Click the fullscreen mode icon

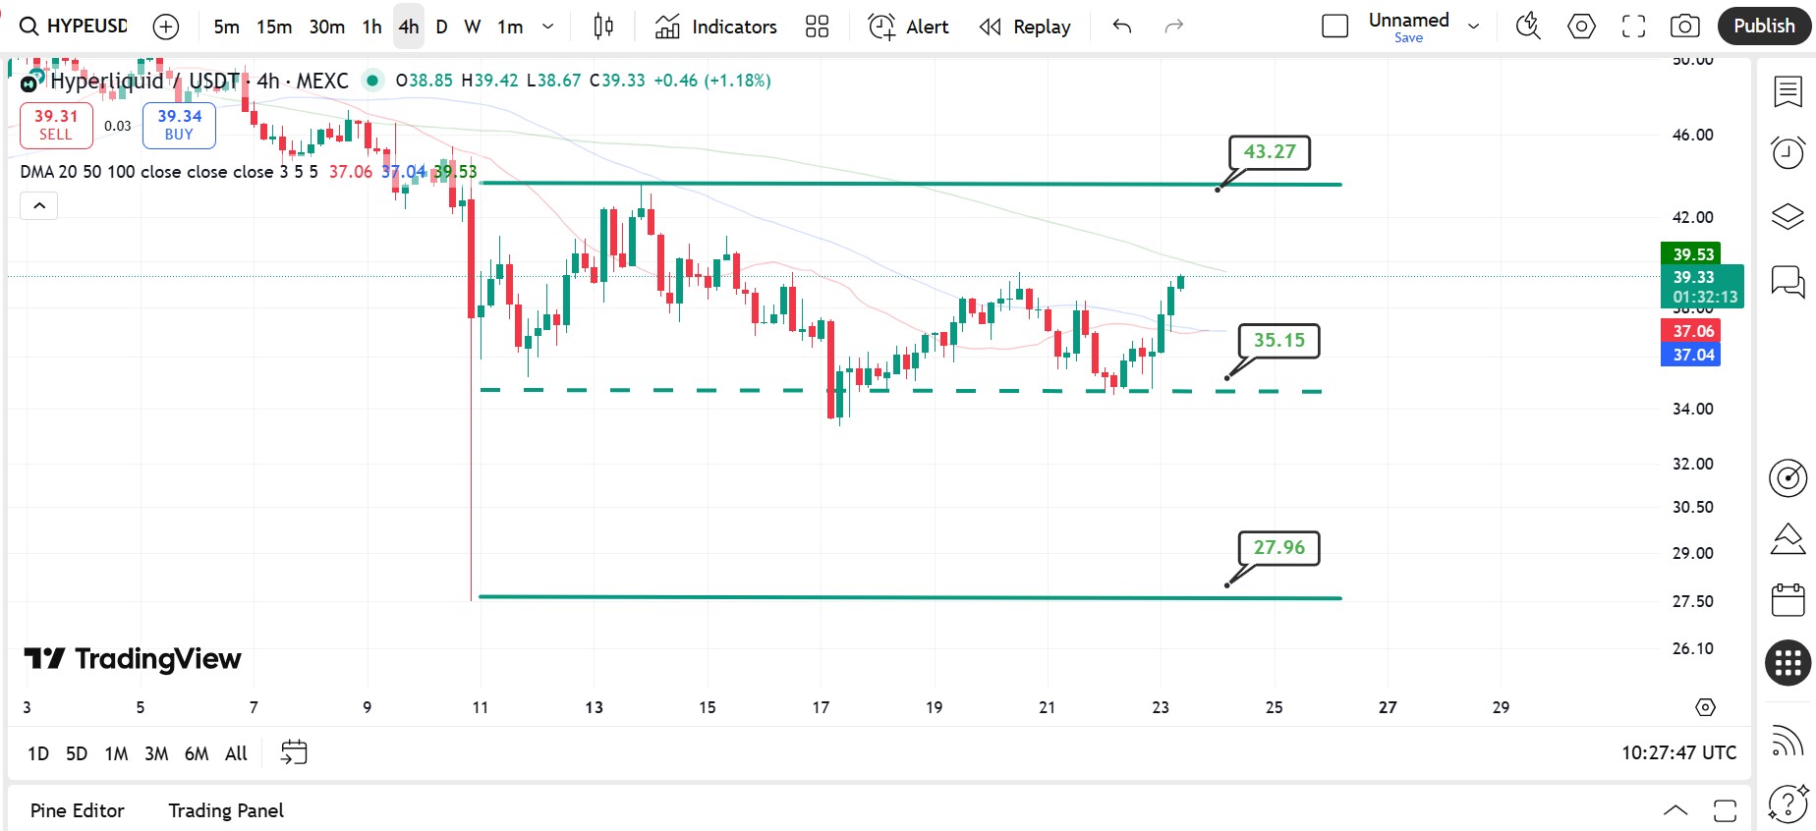[1633, 27]
